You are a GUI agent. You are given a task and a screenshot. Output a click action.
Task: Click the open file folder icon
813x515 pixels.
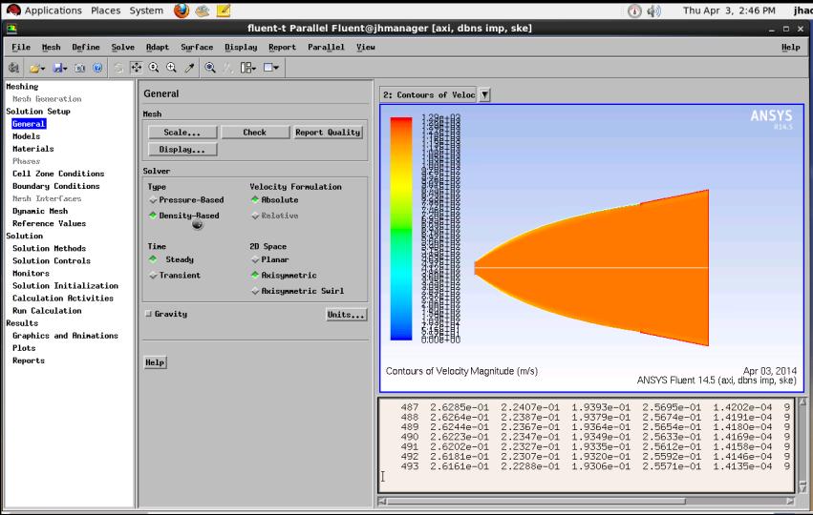[x=34, y=68]
